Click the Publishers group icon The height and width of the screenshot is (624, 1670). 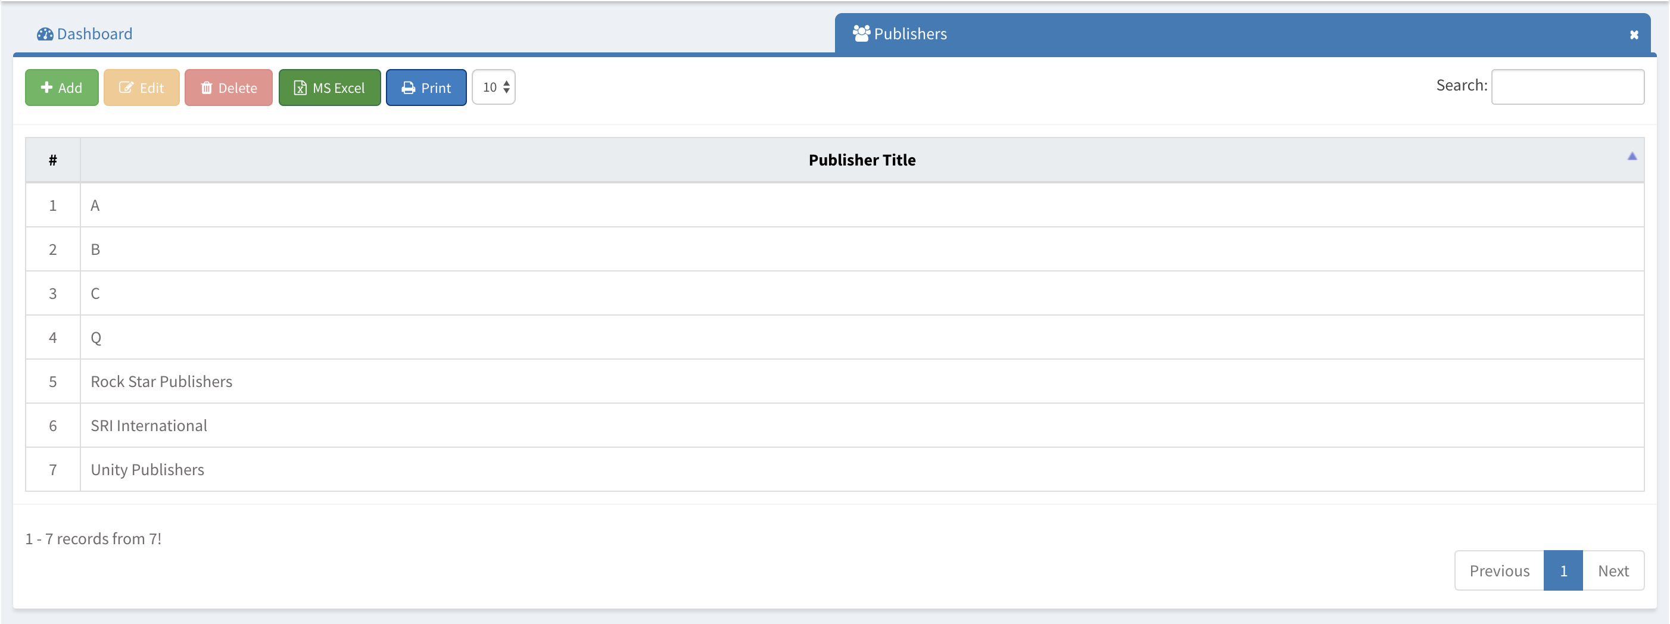[x=861, y=34]
